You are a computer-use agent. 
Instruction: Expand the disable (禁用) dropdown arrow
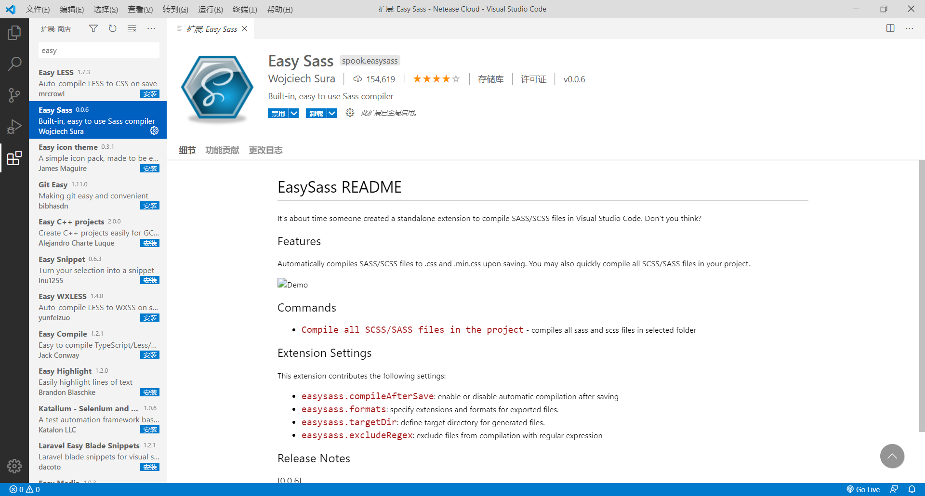[294, 113]
